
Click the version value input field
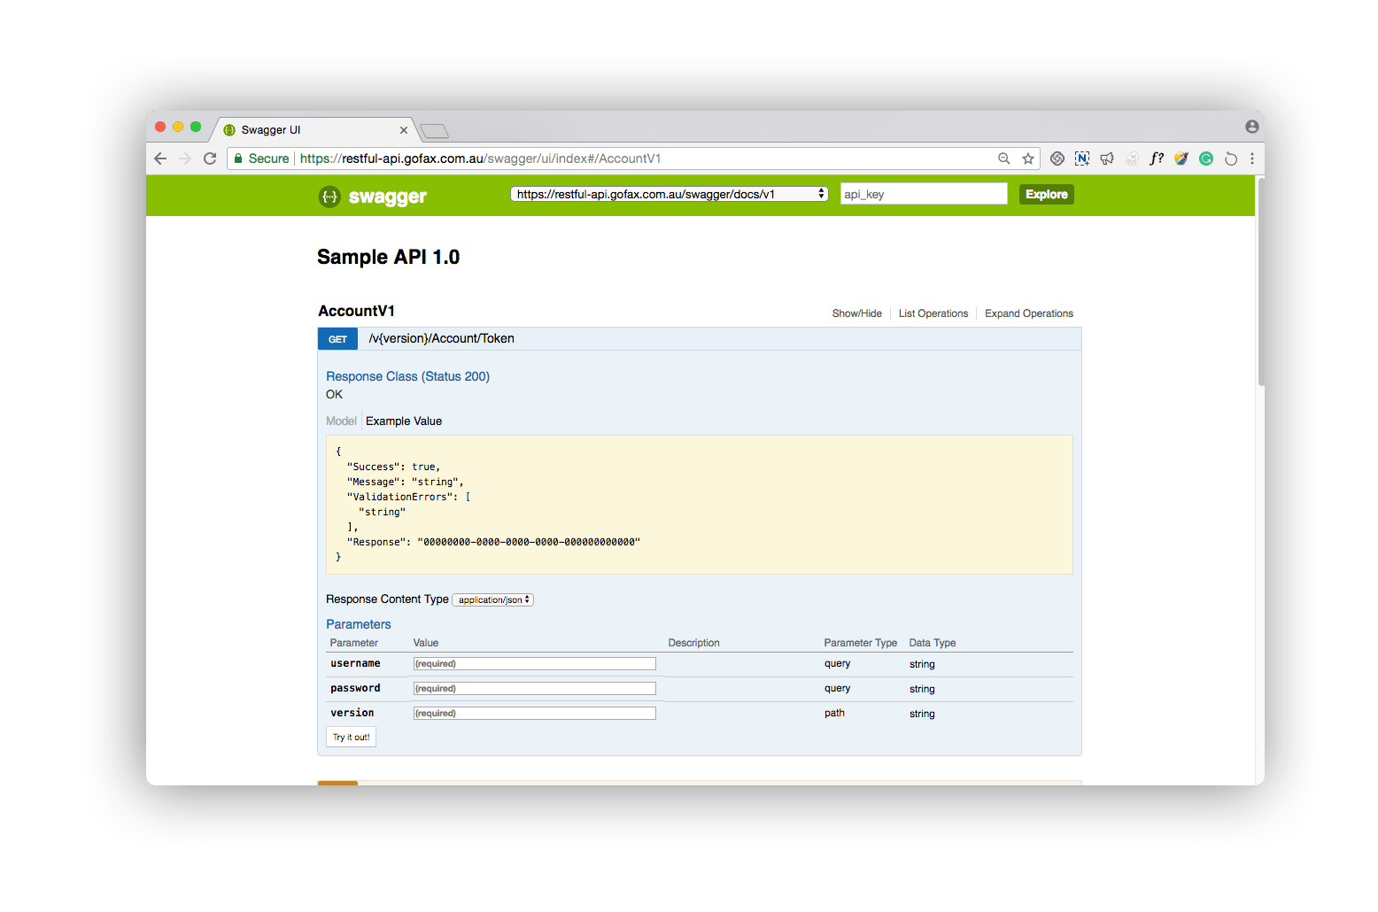pyautogui.click(x=535, y=713)
